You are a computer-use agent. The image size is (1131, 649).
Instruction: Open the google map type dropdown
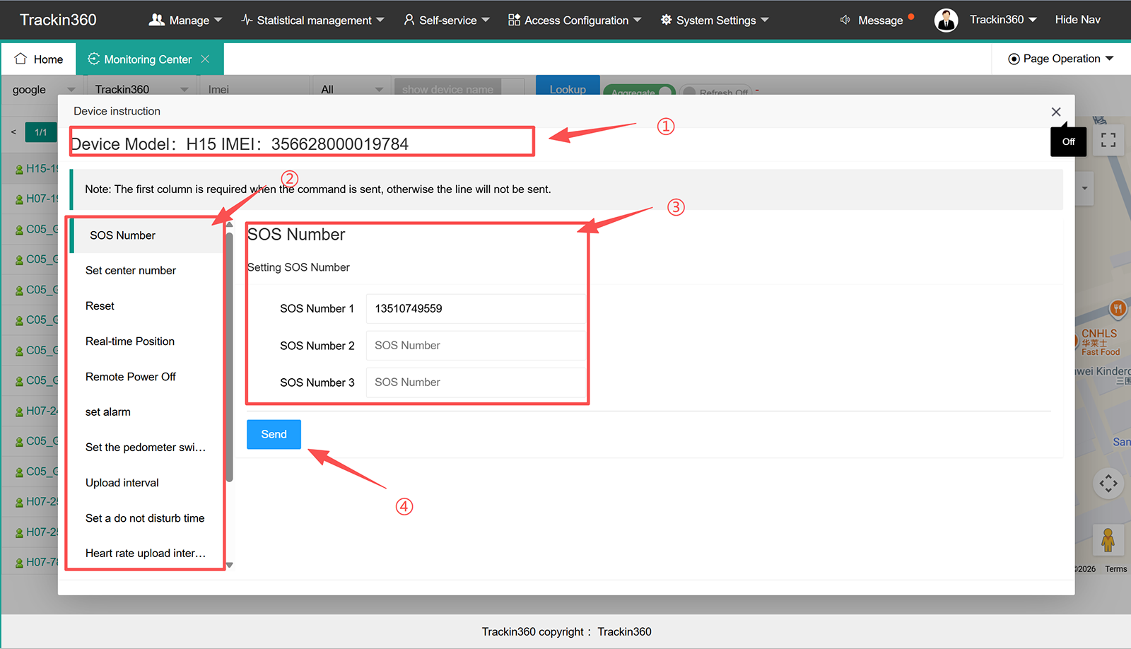pyautogui.click(x=43, y=89)
